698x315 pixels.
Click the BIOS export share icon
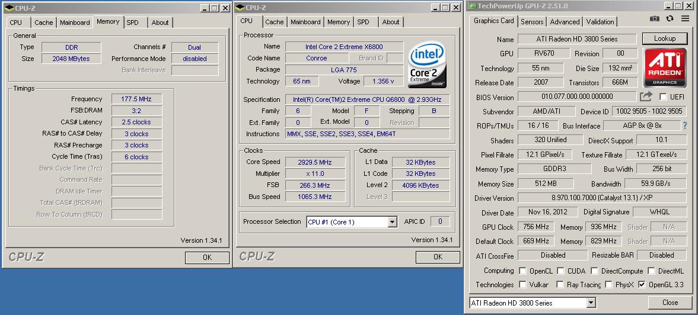click(x=646, y=97)
